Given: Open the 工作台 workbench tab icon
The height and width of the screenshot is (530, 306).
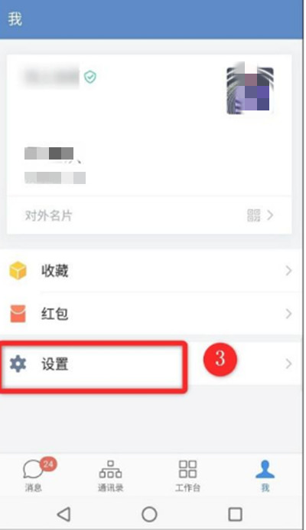Looking at the screenshot, I should (x=187, y=469).
